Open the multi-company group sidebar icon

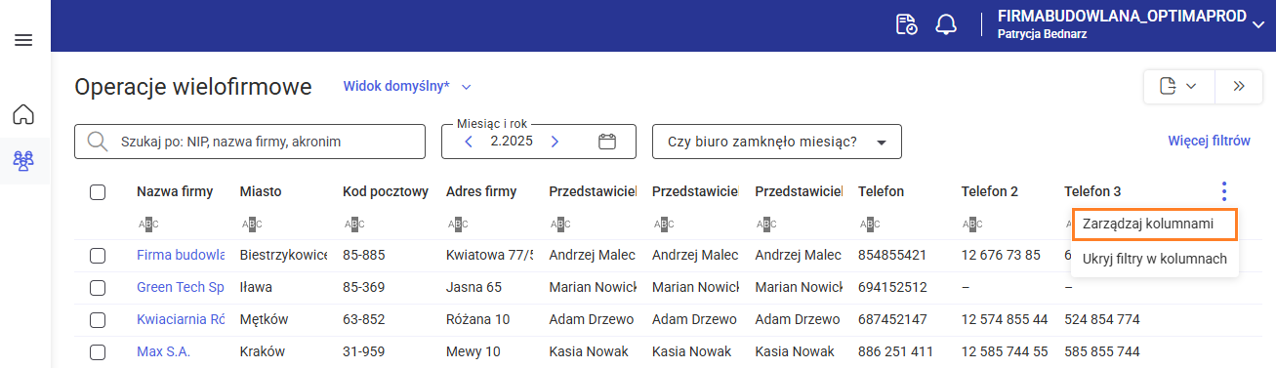pos(23,161)
